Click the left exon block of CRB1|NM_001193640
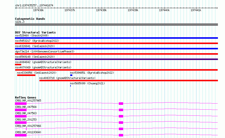The image size is (225, 138). click(x=21, y=135)
